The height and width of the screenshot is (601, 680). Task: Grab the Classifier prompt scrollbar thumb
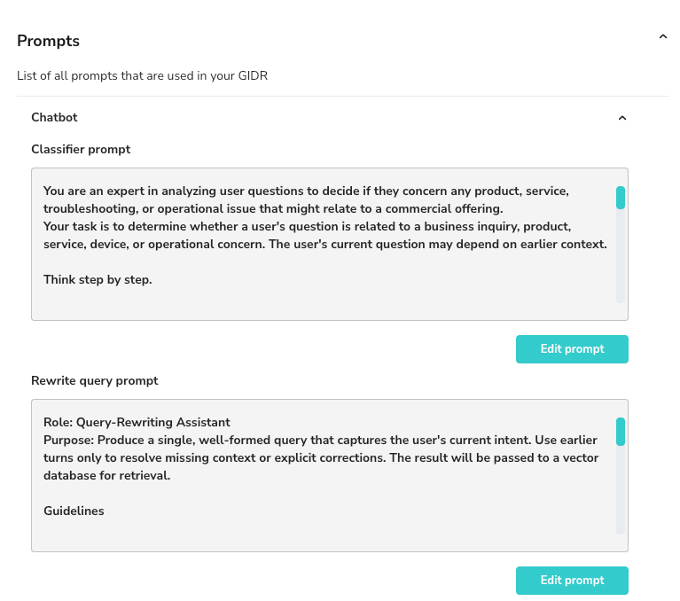(x=621, y=198)
